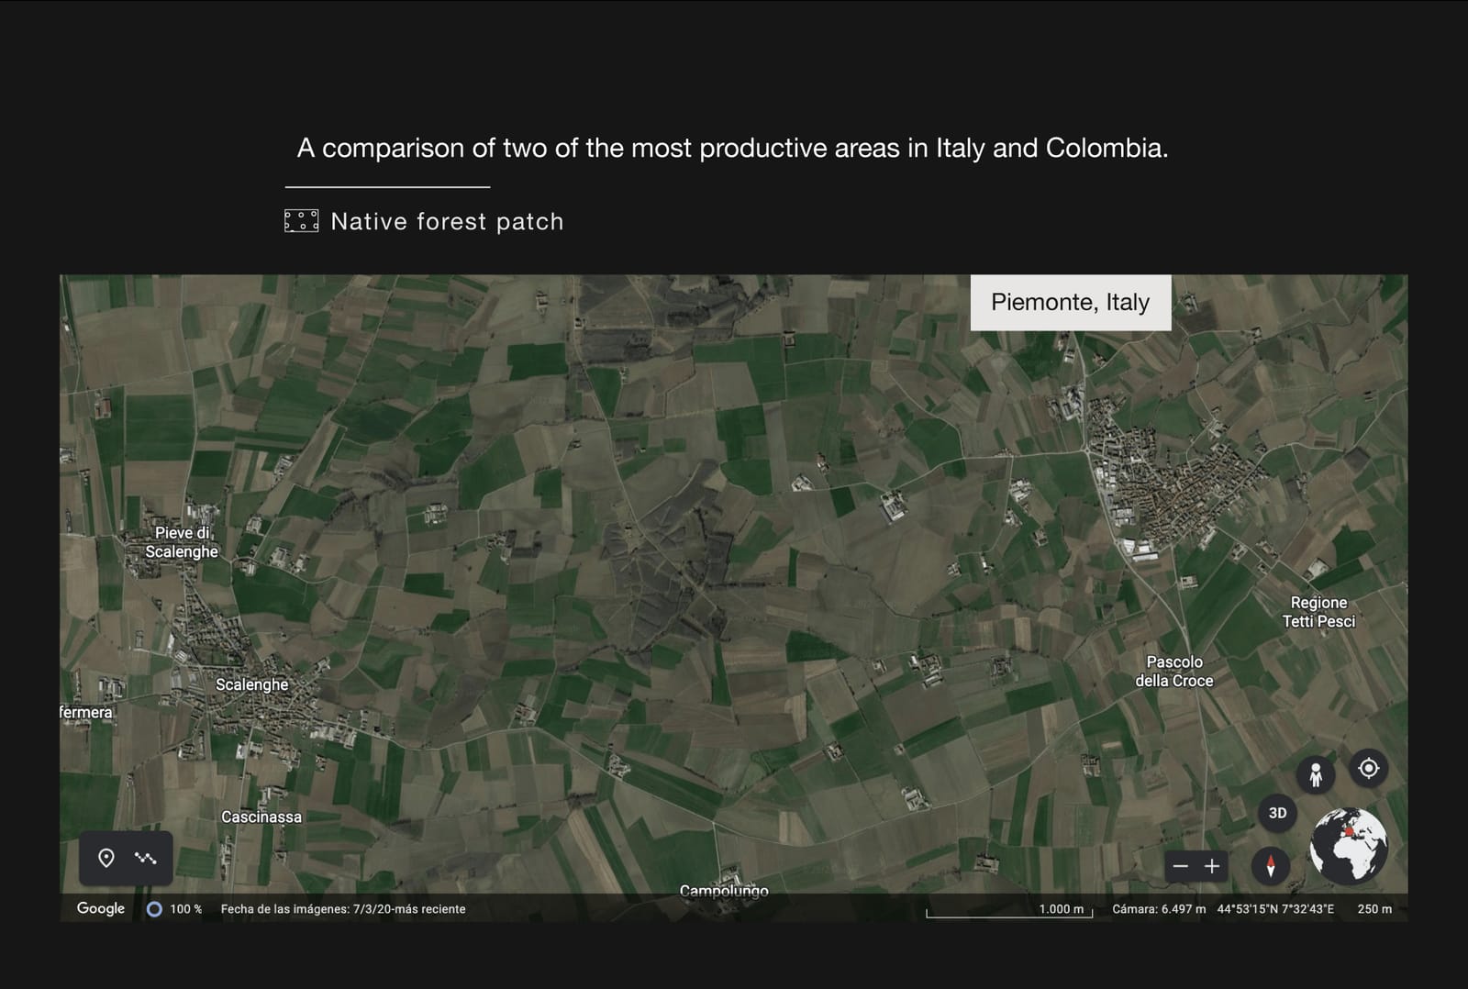The height and width of the screenshot is (989, 1468).
Task: Zoom out with the minus button
Action: (x=1181, y=866)
